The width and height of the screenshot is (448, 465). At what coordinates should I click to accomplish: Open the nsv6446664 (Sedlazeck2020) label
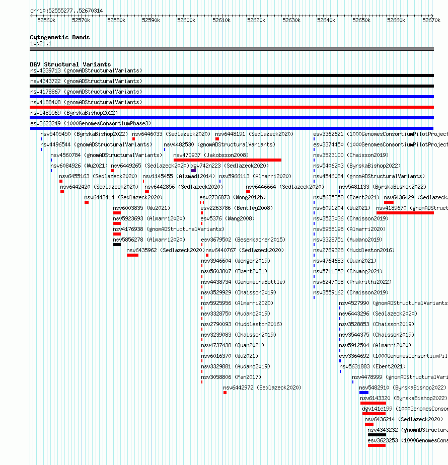tap(285, 187)
